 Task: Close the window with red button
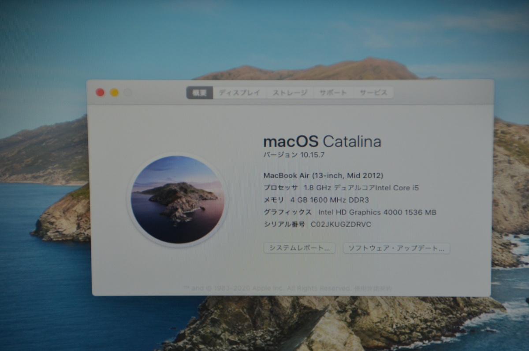click(101, 92)
